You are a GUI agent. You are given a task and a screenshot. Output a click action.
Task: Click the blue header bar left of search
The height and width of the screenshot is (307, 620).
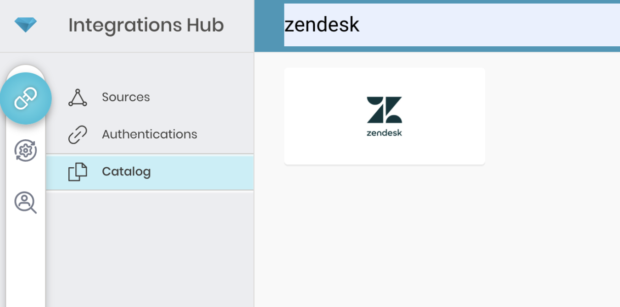269,26
